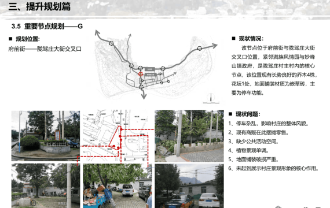
Task: Select list item 缺少公共活动空间
Action: click(254, 142)
